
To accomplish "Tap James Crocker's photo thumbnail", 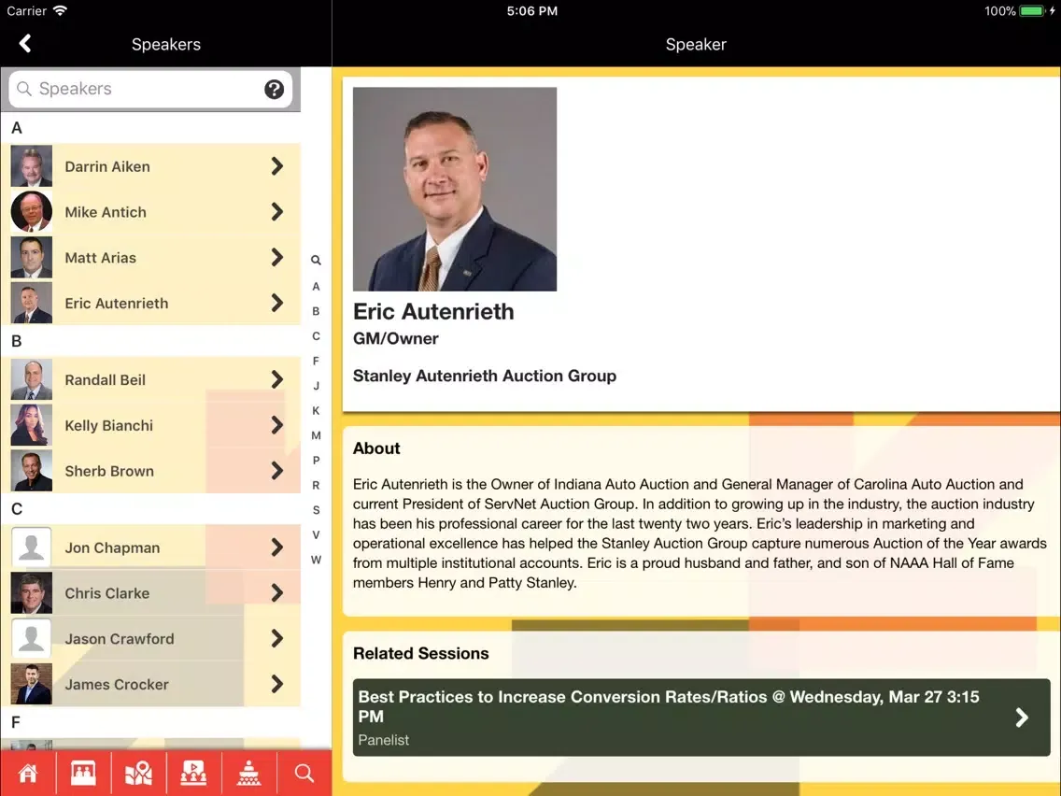I will (x=31, y=684).
